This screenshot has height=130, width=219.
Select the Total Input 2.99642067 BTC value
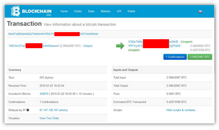coord(176,78)
